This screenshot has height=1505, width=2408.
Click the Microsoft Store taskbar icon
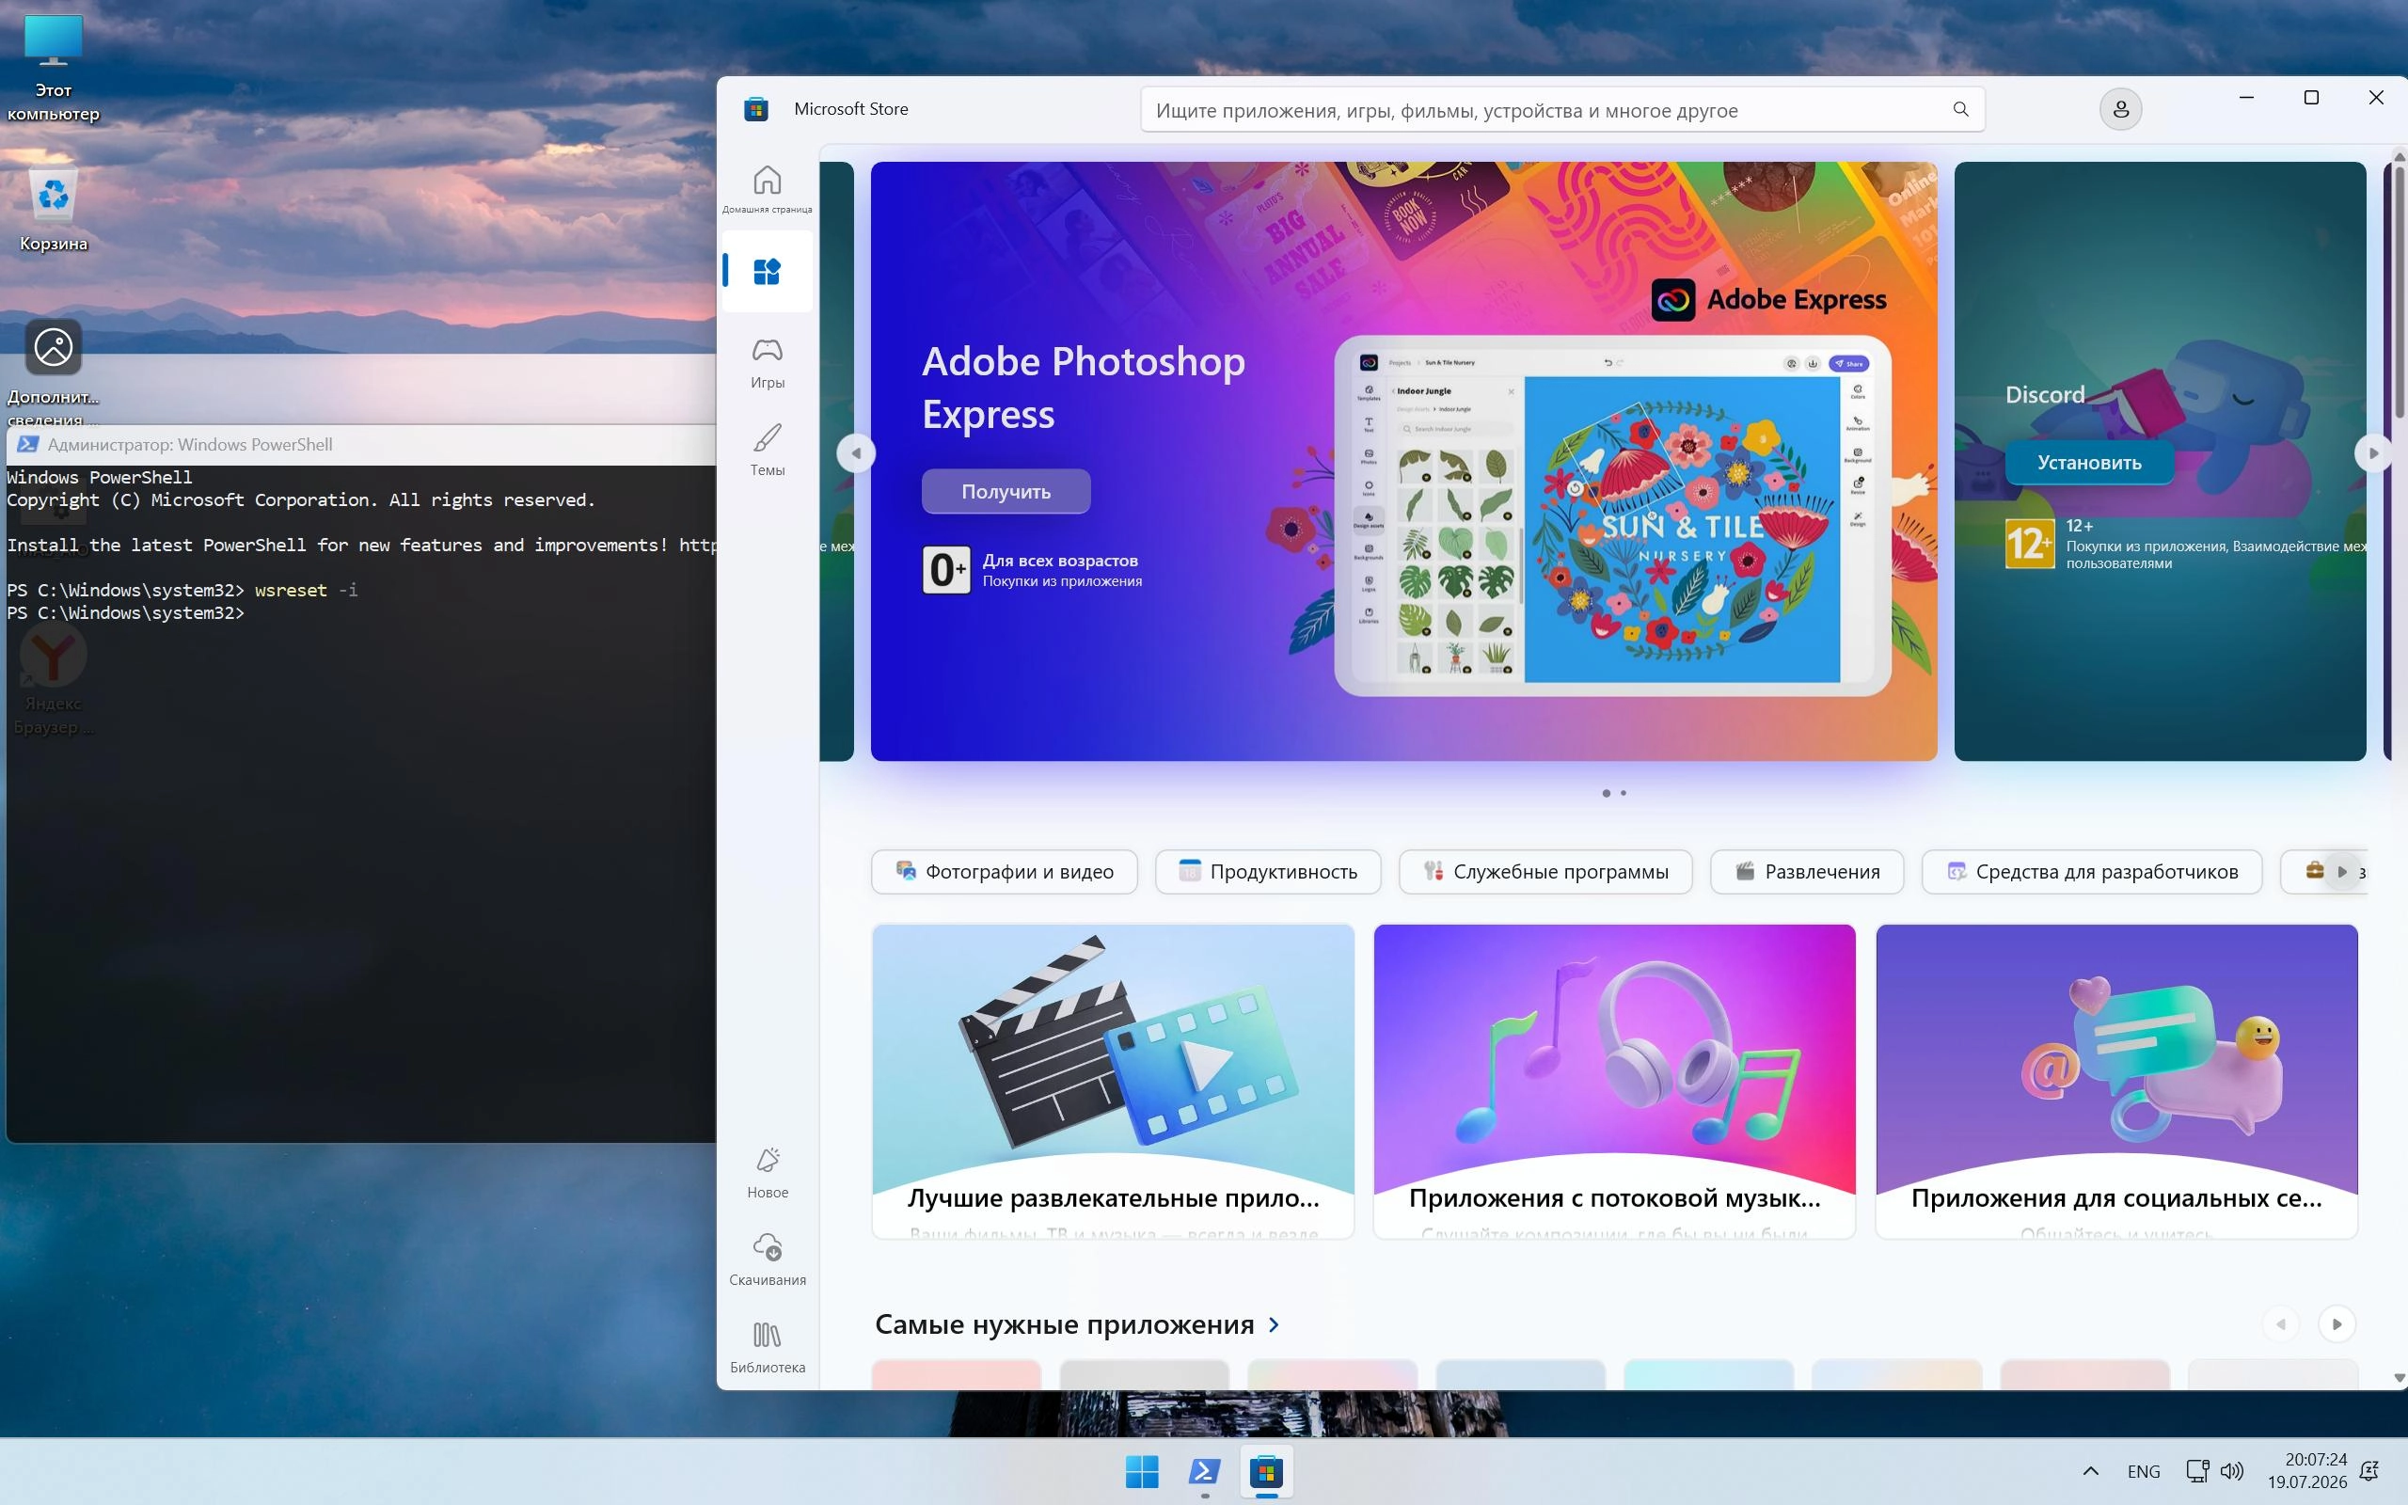pos(1267,1471)
